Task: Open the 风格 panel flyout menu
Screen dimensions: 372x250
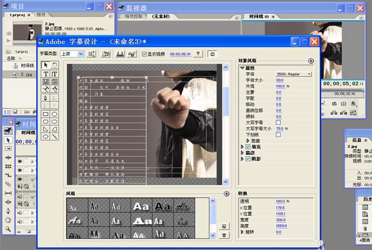Action: pyautogui.click(x=226, y=194)
